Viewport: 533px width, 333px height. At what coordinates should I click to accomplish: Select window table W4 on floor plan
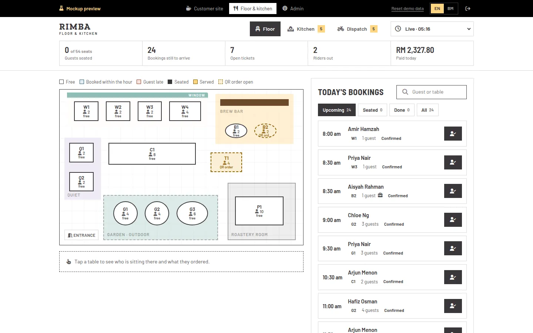click(x=185, y=111)
